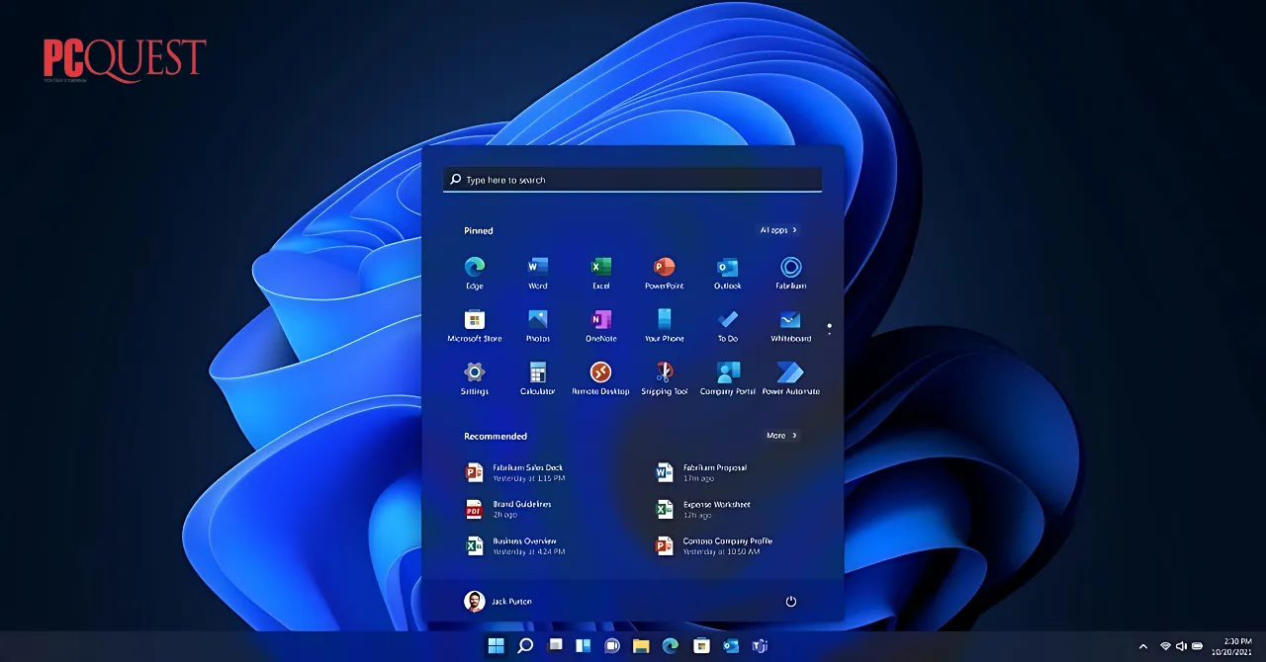Click the Jack Purton account menu

(x=499, y=601)
